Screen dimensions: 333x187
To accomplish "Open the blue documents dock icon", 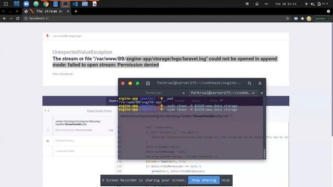I will coord(56,4).
